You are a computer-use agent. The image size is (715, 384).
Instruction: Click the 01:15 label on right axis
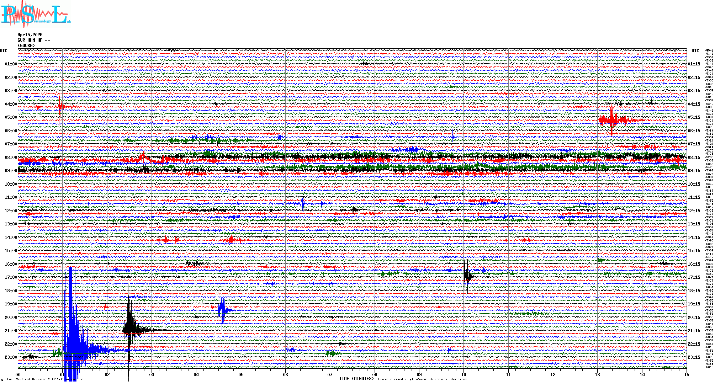click(694, 64)
